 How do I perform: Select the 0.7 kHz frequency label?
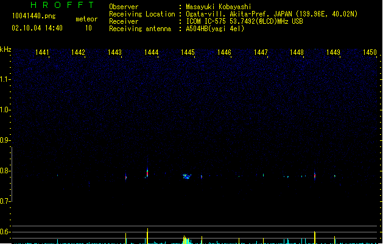5,201
